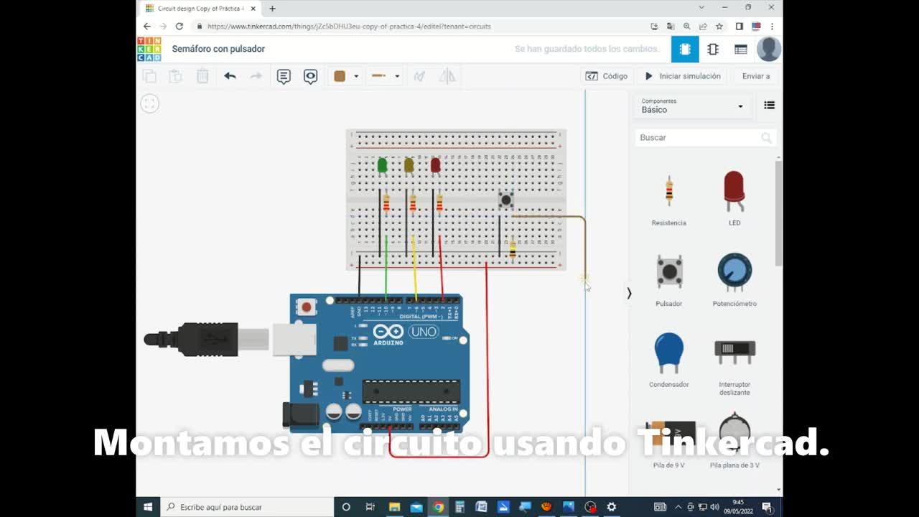The image size is (919, 517).
Task: Click the Windows taskbar search box
Action: coord(247,507)
